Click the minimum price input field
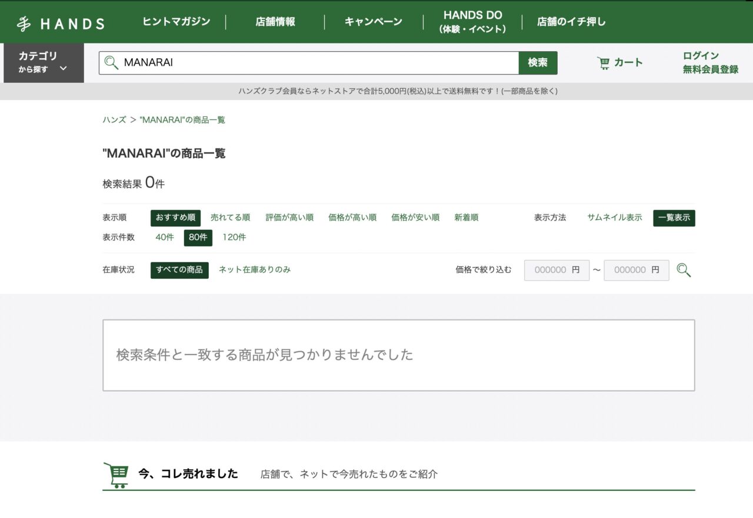 point(557,270)
